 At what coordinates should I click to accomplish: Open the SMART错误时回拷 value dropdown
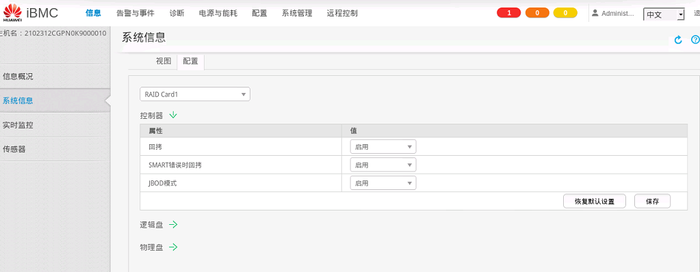[x=383, y=165]
